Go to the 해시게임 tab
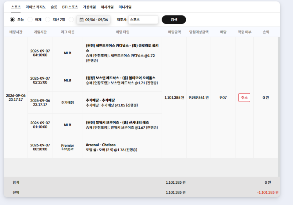 click(x=107, y=7)
